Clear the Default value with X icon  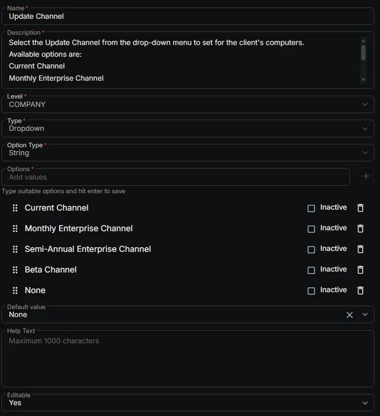(350, 315)
